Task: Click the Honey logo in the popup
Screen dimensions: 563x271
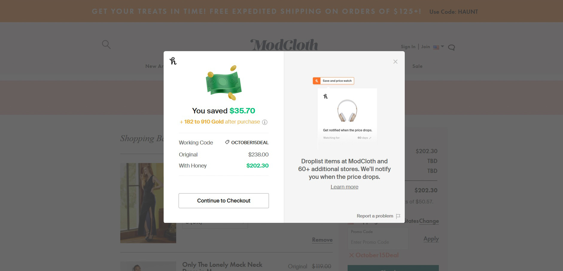Action: pyautogui.click(x=173, y=61)
